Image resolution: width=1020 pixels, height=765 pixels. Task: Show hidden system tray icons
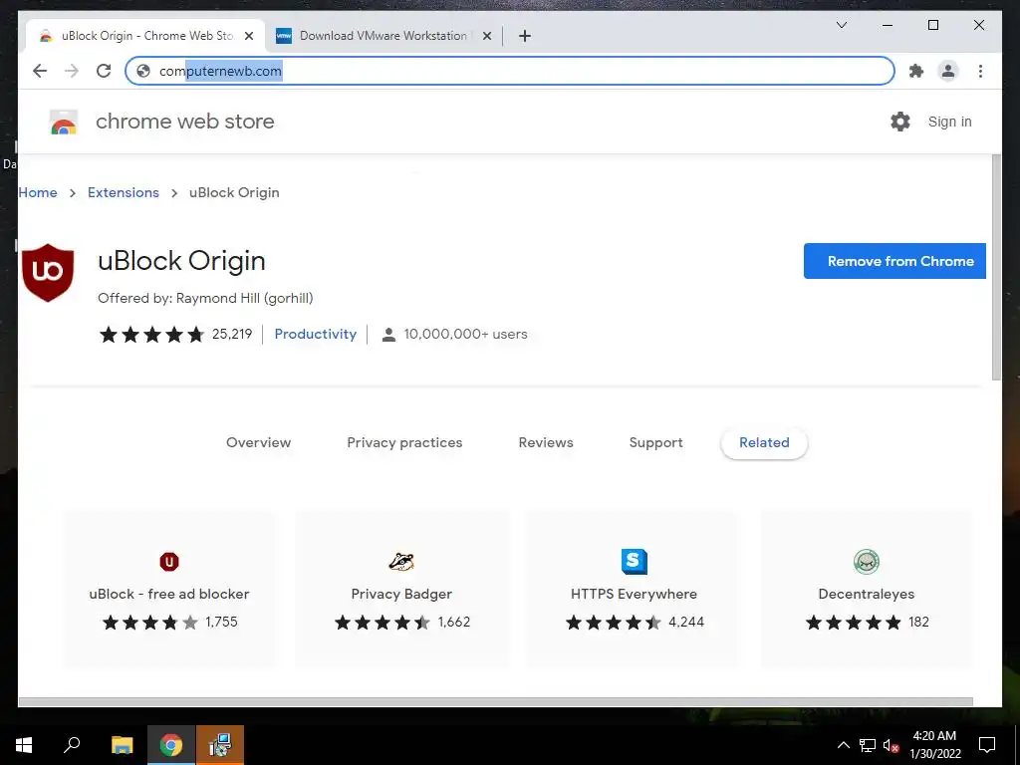843,745
